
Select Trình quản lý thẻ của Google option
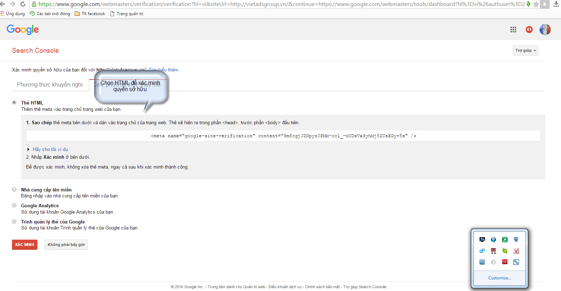coord(14,221)
